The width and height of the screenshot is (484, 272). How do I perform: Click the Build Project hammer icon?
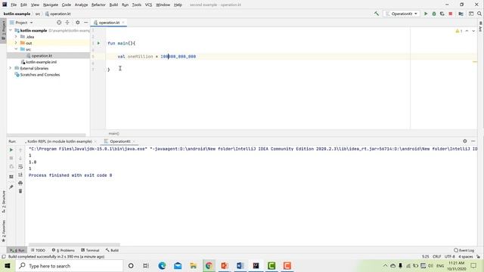(x=377, y=14)
